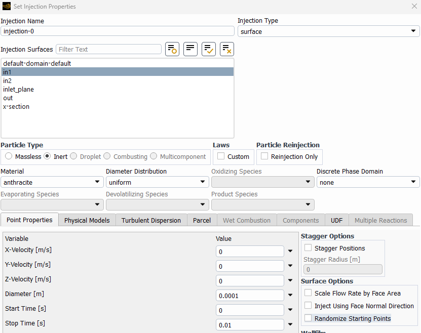
Task: Open the Injection Type dropdown
Action: click(x=328, y=31)
